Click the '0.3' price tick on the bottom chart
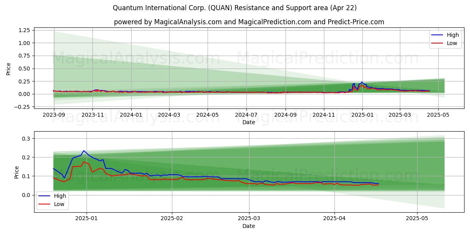This screenshot has width=470, height=235. pos(27,139)
